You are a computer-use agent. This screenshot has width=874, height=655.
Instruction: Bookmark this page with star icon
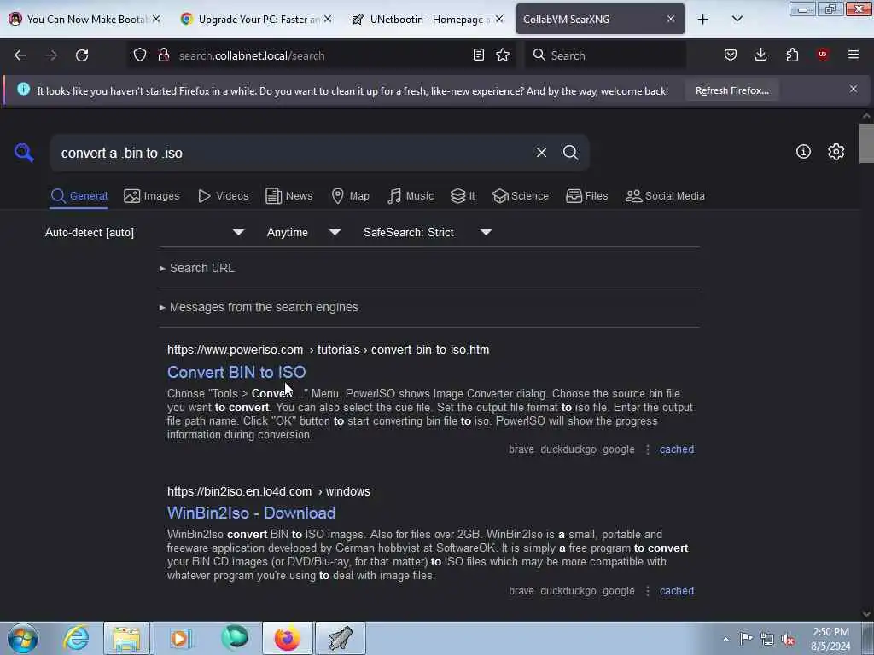click(503, 55)
